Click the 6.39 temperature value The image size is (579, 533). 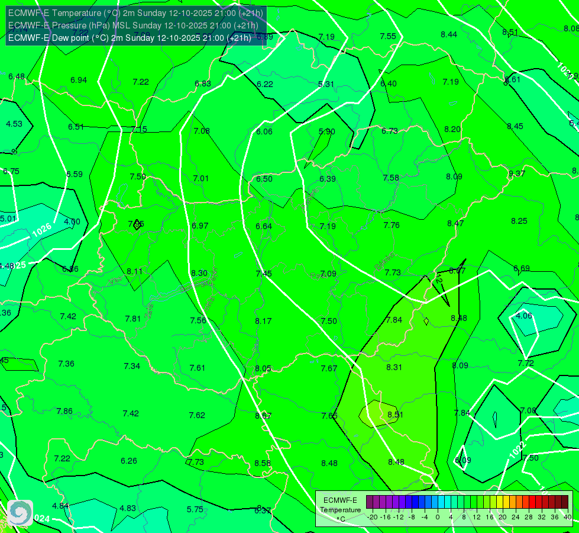point(328,179)
